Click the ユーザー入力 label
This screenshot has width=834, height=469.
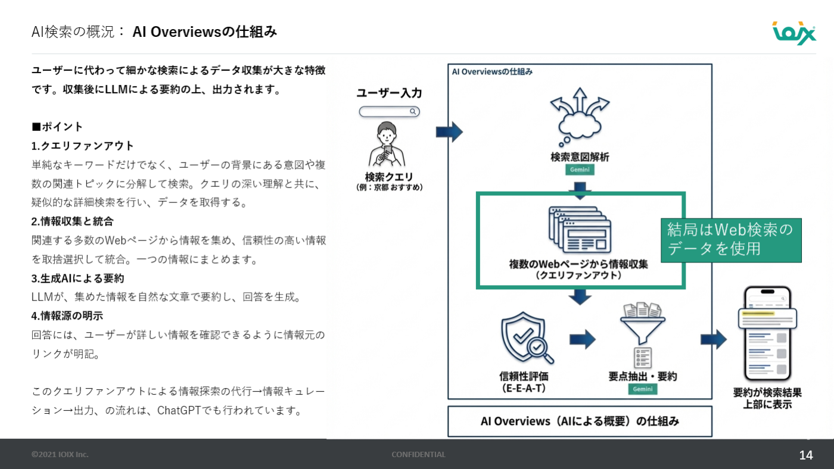tap(389, 93)
